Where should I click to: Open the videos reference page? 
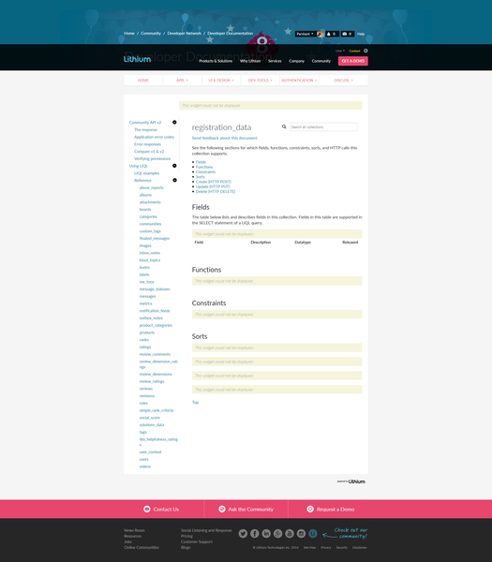[x=145, y=466]
